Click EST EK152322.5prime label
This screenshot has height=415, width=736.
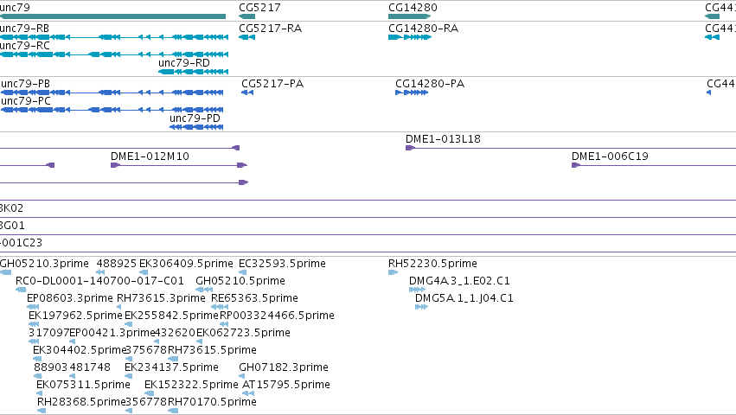point(191,385)
